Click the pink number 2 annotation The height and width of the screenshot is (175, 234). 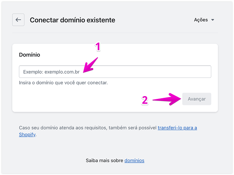coord(144,101)
